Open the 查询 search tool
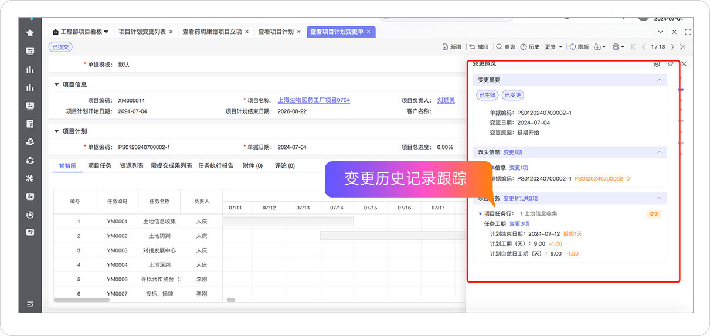710x336 pixels. click(x=505, y=47)
